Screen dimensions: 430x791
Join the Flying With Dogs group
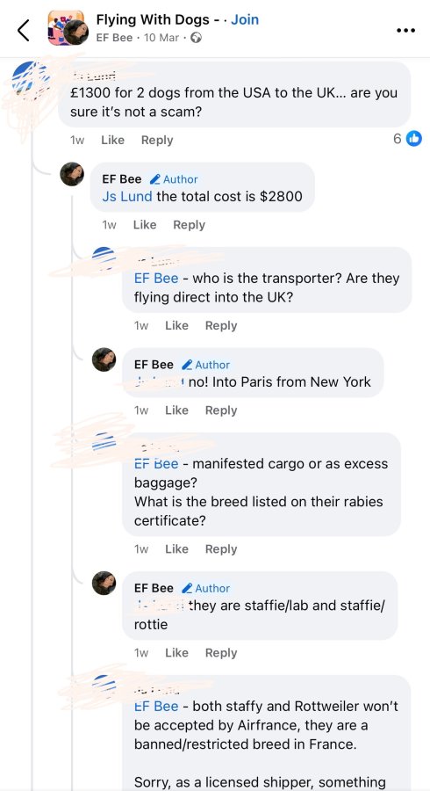245,19
